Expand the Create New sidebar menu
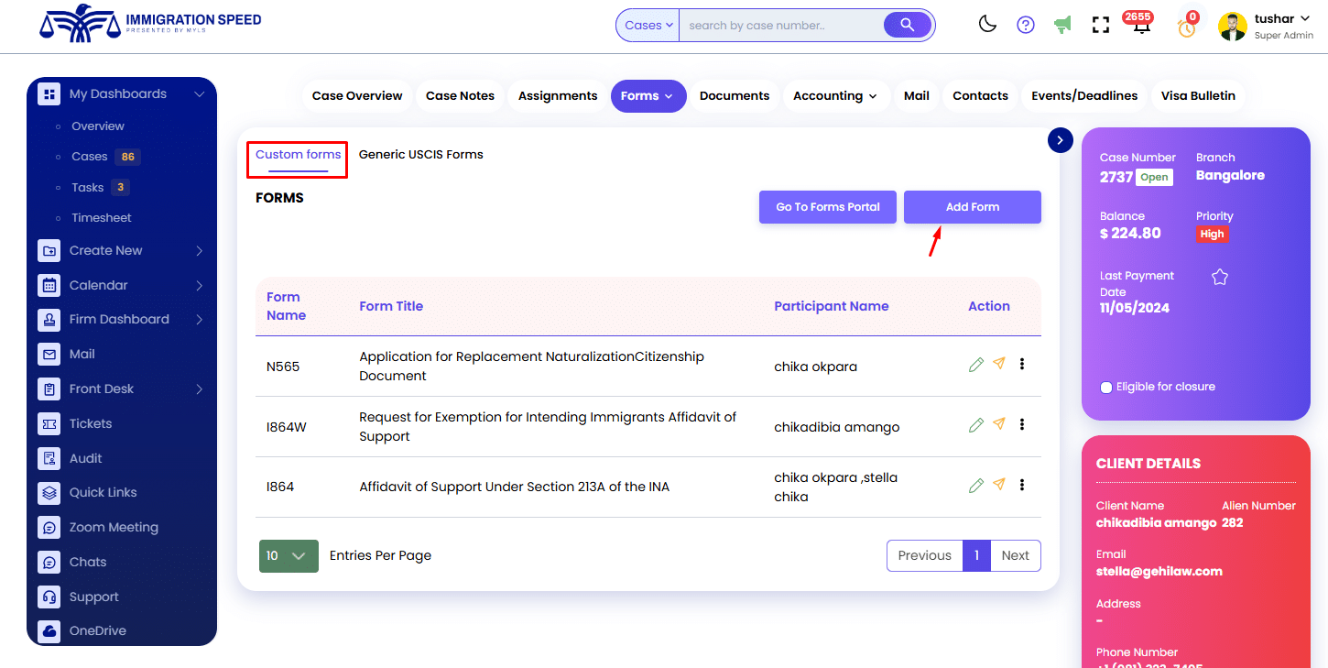Screen dimensions: 1328x668 click(x=121, y=251)
